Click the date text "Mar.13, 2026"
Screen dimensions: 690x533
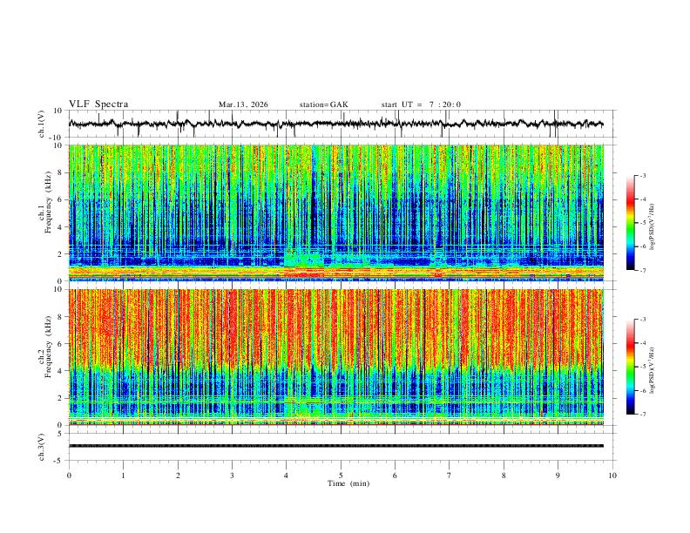click(243, 105)
